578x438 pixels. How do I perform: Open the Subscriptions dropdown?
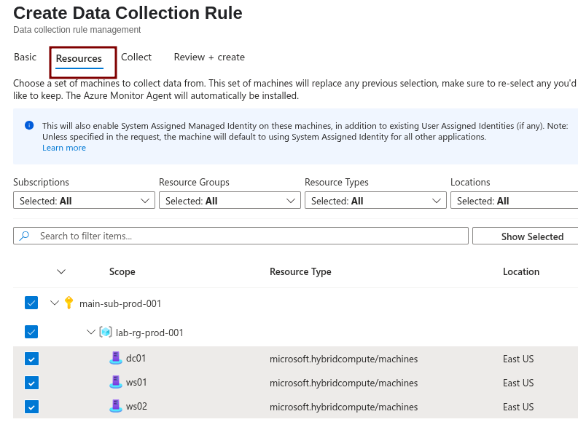(x=84, y=200)
